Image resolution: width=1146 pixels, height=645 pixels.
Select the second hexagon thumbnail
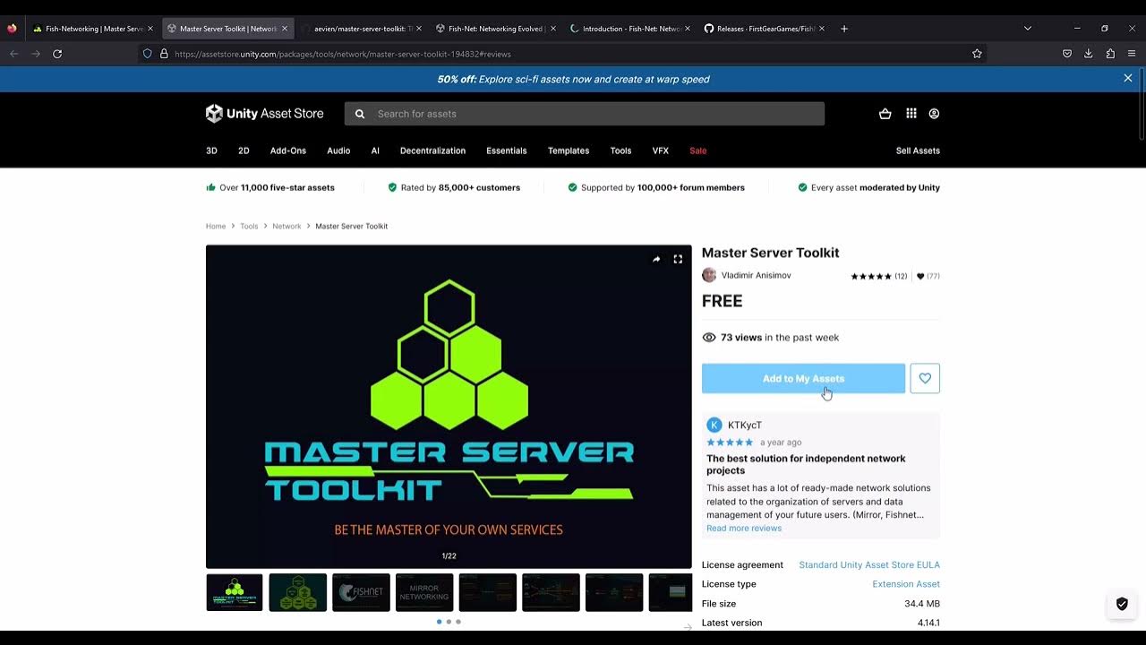[x=298, y=592]
